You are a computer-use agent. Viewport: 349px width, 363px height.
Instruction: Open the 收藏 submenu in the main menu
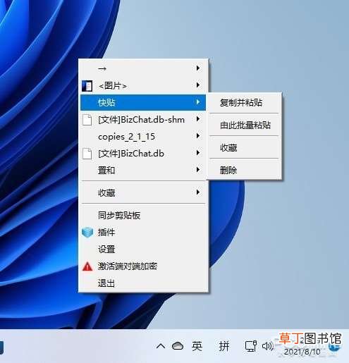[x=143, y=192]
